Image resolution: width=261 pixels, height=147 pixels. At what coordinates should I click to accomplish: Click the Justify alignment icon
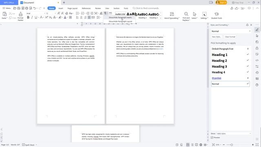pyautogui.click(x=89, y=17)
